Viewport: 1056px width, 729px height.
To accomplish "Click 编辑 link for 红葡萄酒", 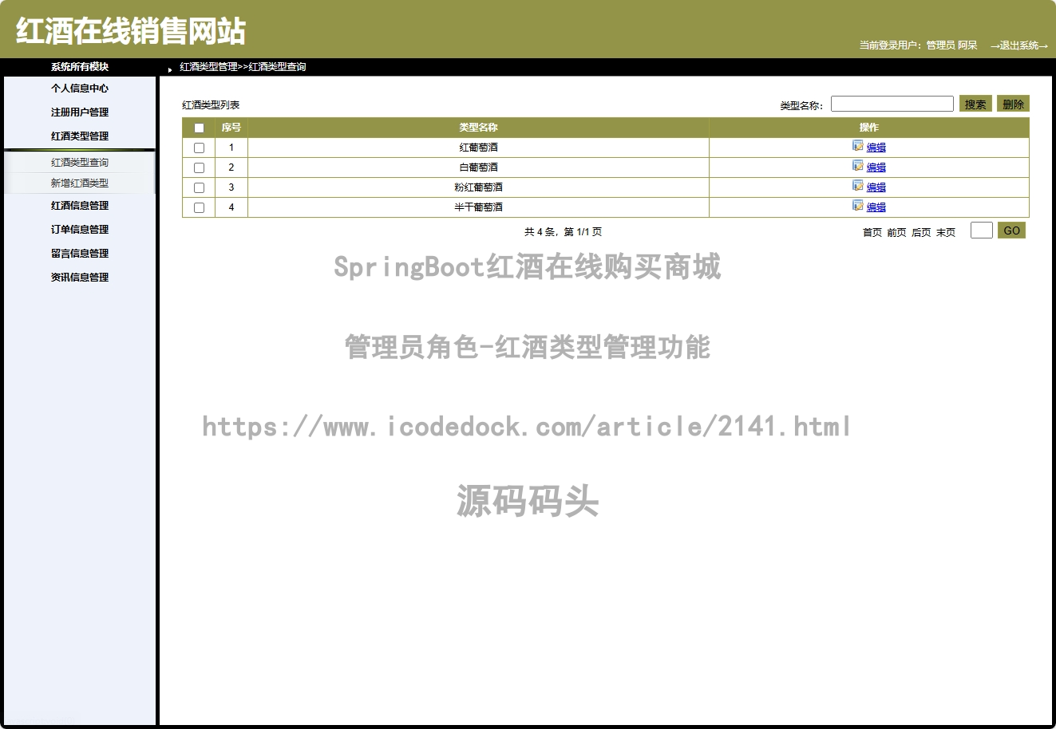I will [x=876, y=148].
